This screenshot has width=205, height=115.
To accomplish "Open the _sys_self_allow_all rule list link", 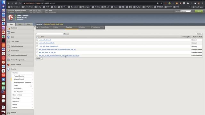I will (x=45, y=40).
